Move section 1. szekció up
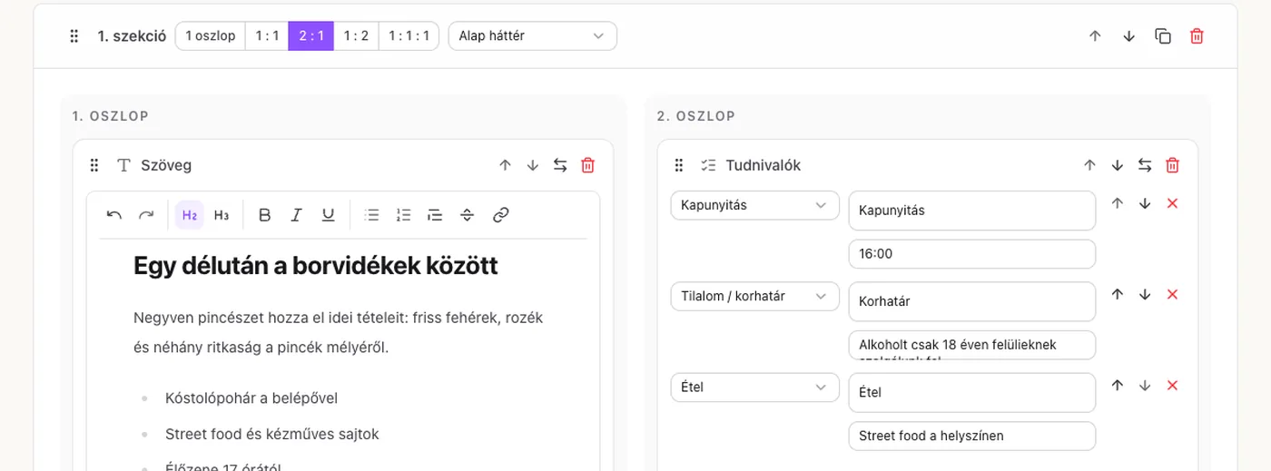The image size is (1271, 471). (1095, 36)
